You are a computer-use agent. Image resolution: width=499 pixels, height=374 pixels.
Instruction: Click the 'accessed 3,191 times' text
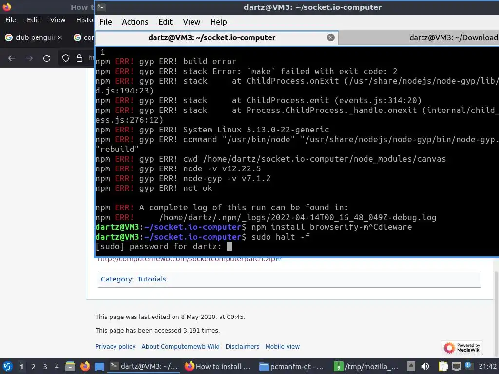[x=157, y=331]
